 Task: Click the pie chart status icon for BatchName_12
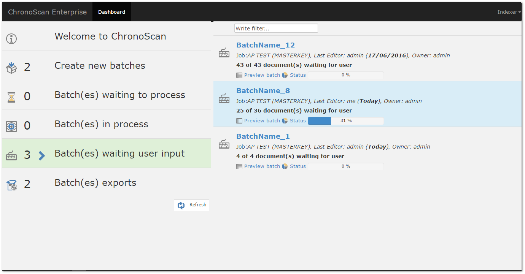click(285, 75)
